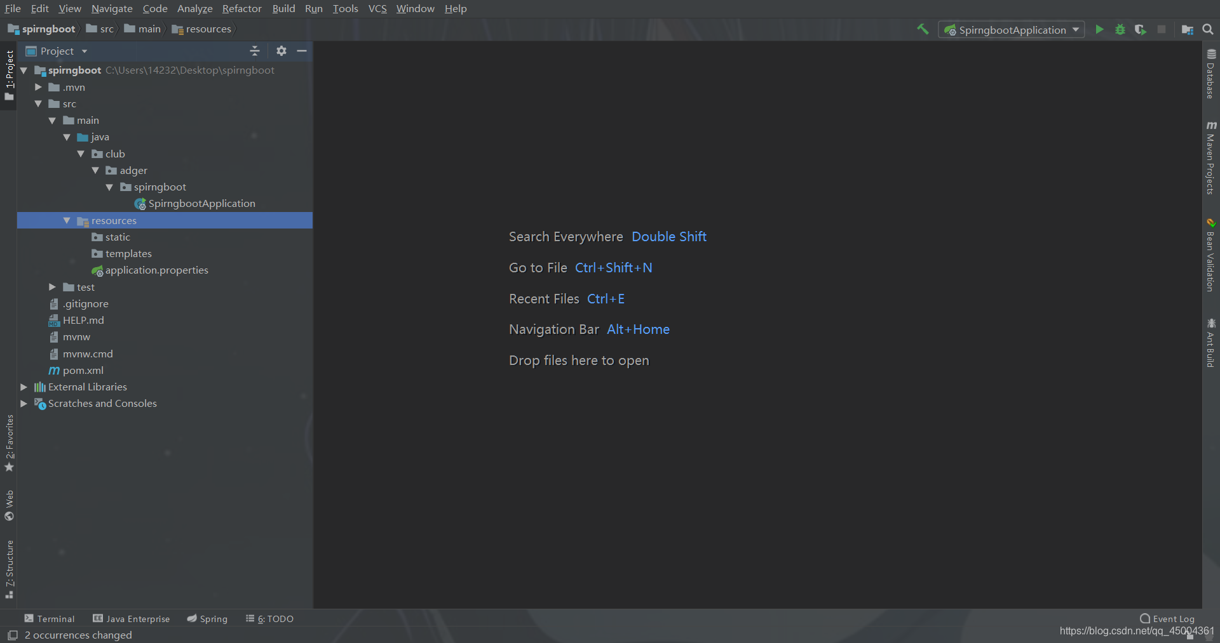
Task: Open the Build menu
Action: [x=283, y=8]
